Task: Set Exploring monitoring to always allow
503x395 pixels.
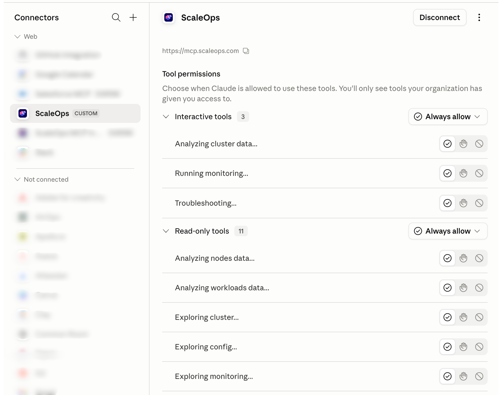Action: click(x=447, y=376)
